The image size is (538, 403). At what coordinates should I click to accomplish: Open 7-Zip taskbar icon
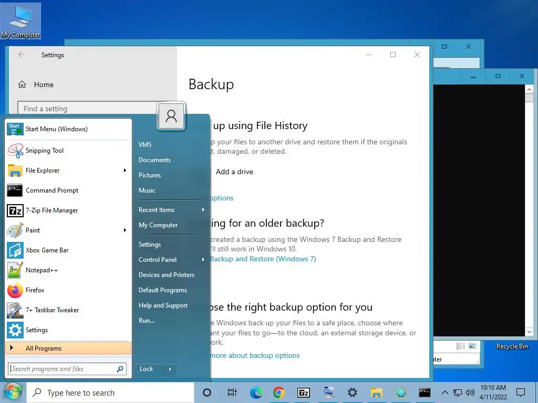coord(304,393)
